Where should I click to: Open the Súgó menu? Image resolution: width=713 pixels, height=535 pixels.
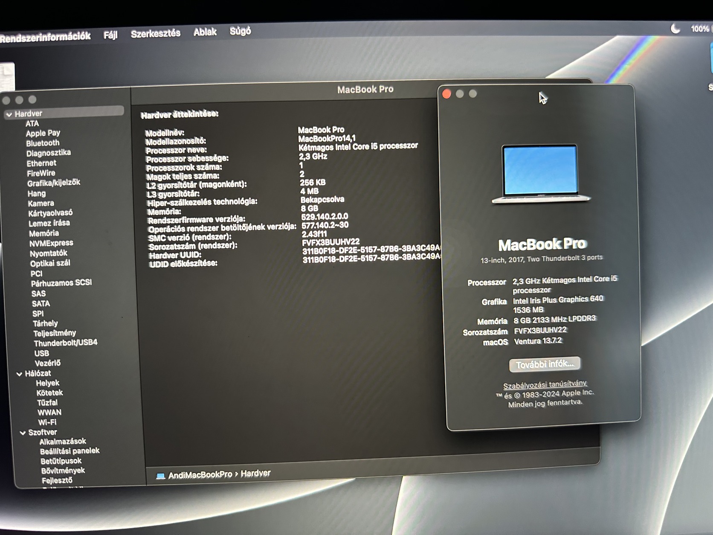click(241, 31)
